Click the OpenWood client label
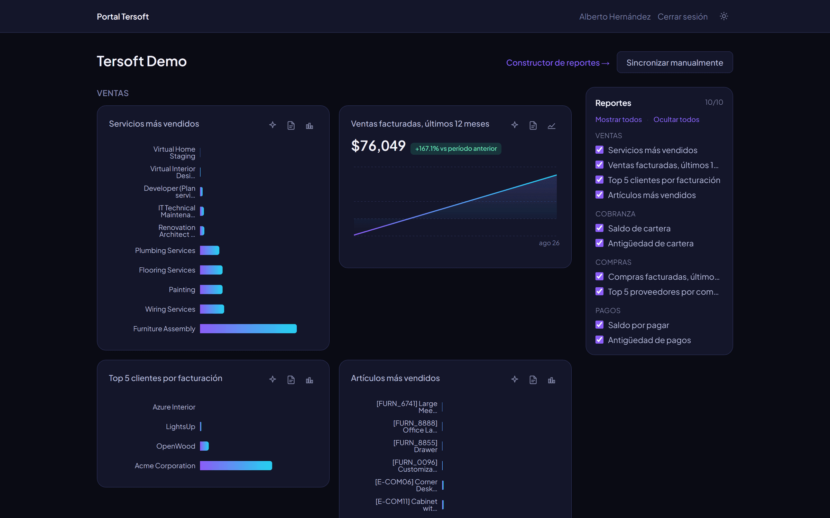This screenshot has height=518, width=830. pyautogui.click(x=176, y=446)
